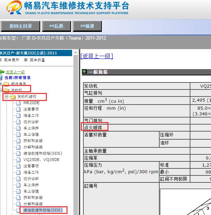
Task: Click the 返回主目录 button
Action: pyautogui.click(x=20, y=26)
